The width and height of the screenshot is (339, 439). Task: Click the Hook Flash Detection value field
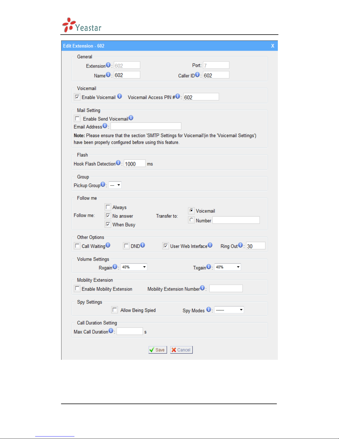pyautogui.click(x=134, y=163)
